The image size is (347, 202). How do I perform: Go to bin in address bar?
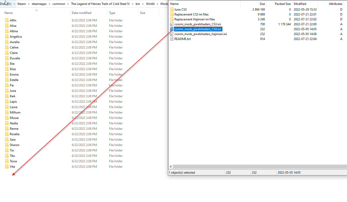pos(138,4)
